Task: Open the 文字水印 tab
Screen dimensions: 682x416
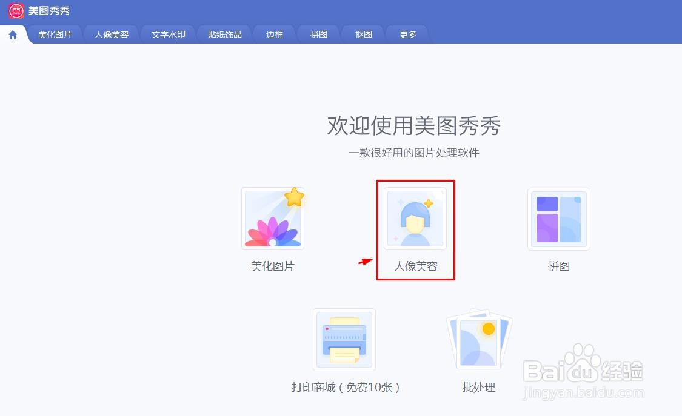Action: click(169, 35)
